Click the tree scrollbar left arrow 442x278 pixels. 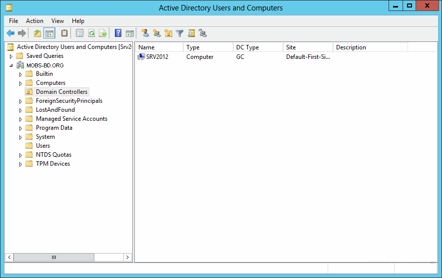(x=9, y=257)
